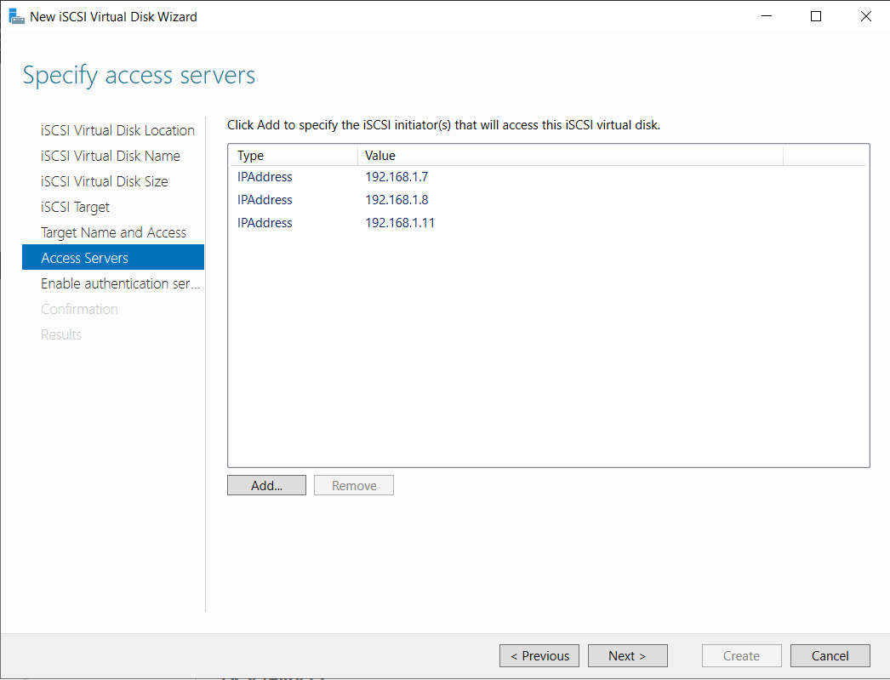Click the highlighted Access Servers step

point(84,257)
